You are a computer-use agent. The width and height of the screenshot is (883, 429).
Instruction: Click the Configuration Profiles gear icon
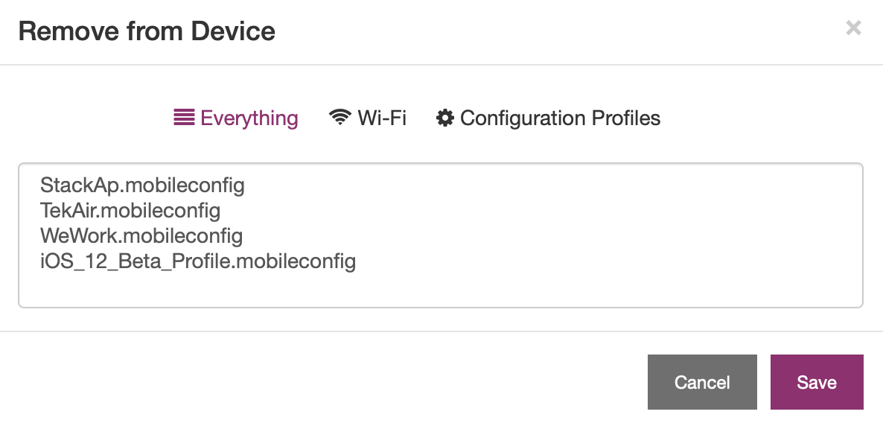[445, 118]
